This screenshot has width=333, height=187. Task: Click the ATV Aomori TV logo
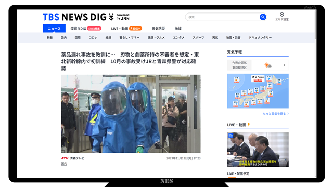(65, 158)
